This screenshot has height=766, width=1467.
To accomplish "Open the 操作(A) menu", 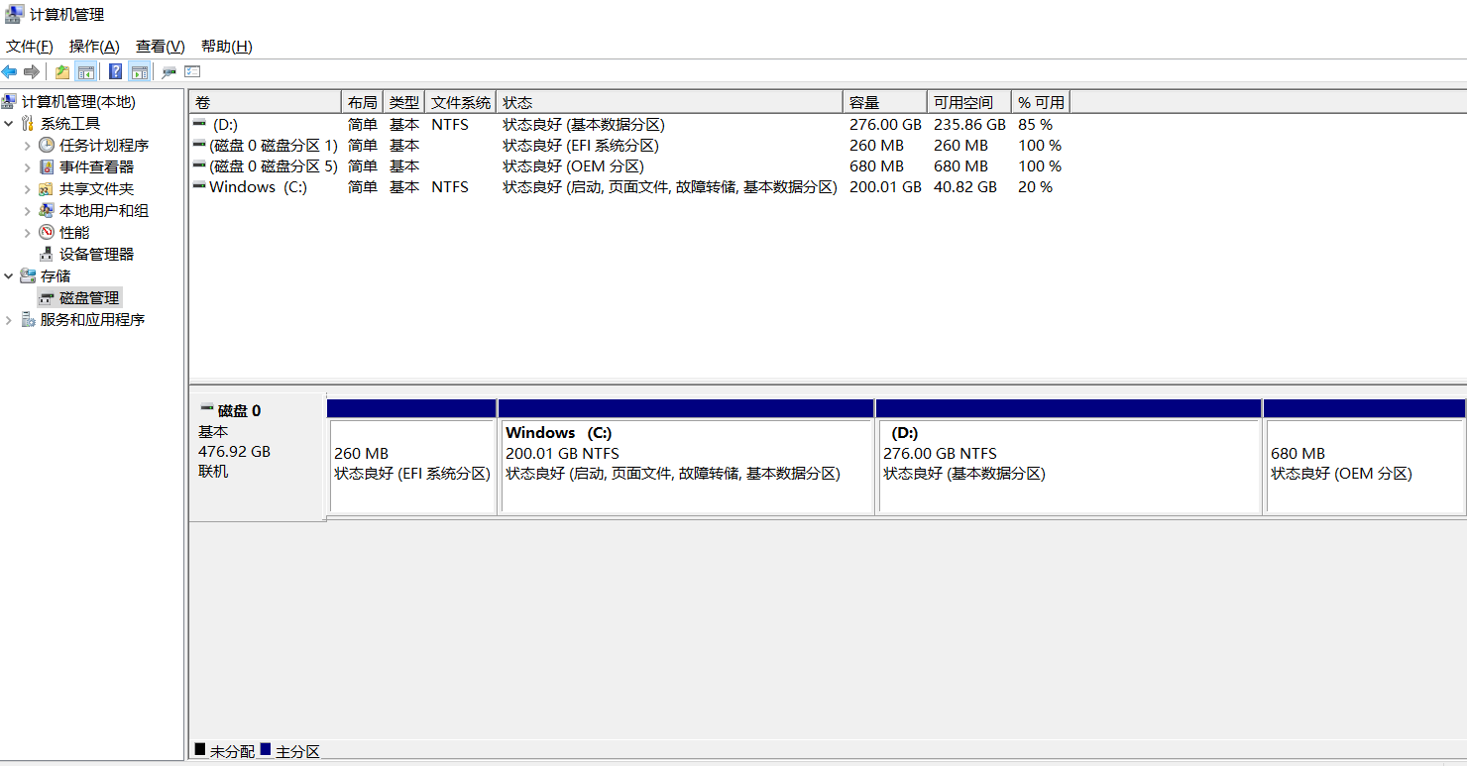I will click(x=94, y=47).
